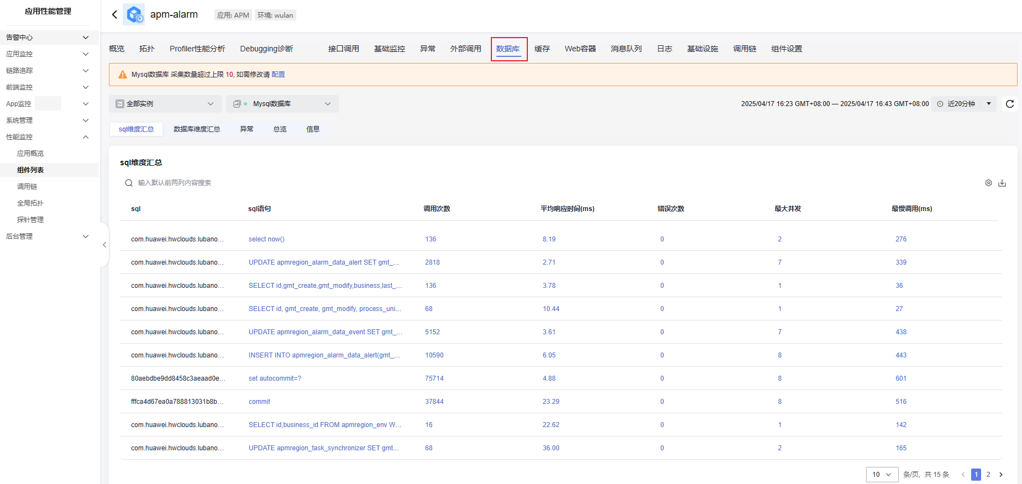
Task: Click the instance icon in 全部实例 selector
Action: tap(119, 104)
